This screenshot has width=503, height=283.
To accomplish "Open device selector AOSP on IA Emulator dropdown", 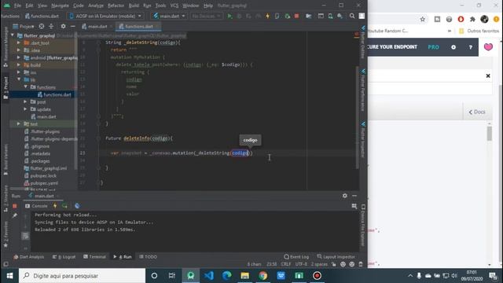I will tap(105, 16).
